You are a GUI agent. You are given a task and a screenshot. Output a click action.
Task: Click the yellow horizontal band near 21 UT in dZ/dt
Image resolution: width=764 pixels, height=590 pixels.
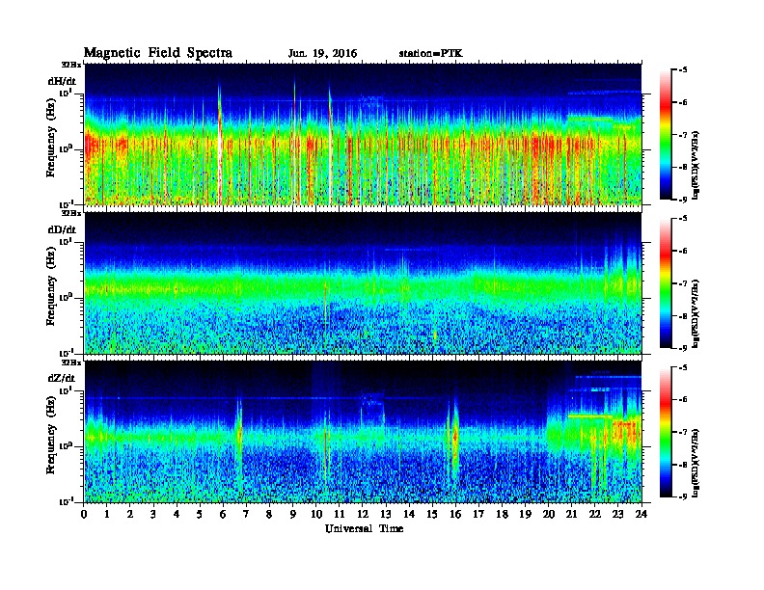(590, 416)
